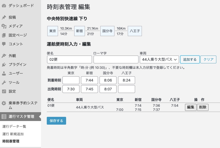The height and width of the screenshot is (148, 220).
Task: Open 運行データ一覧 submenu item
Action: click(14, 126)
